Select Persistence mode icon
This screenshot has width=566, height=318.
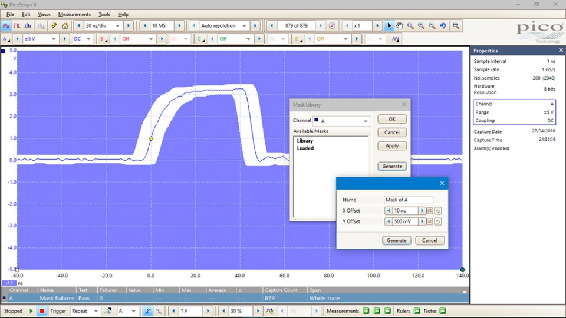pos(17,26)
